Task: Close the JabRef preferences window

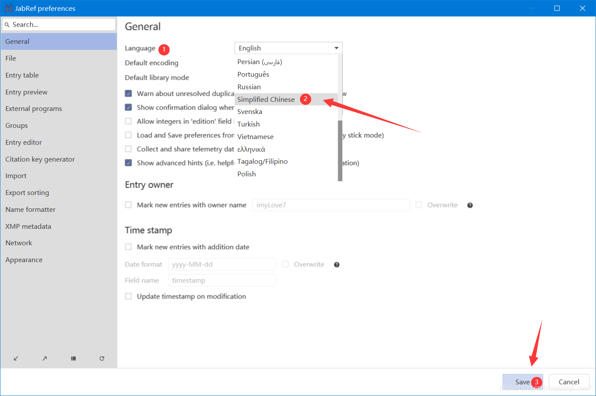Action: click(583, 8)
